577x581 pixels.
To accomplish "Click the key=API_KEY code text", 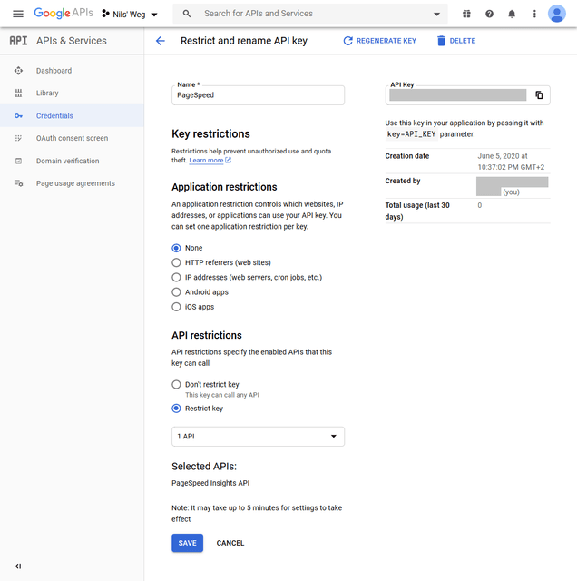I will tap(412, 134).
